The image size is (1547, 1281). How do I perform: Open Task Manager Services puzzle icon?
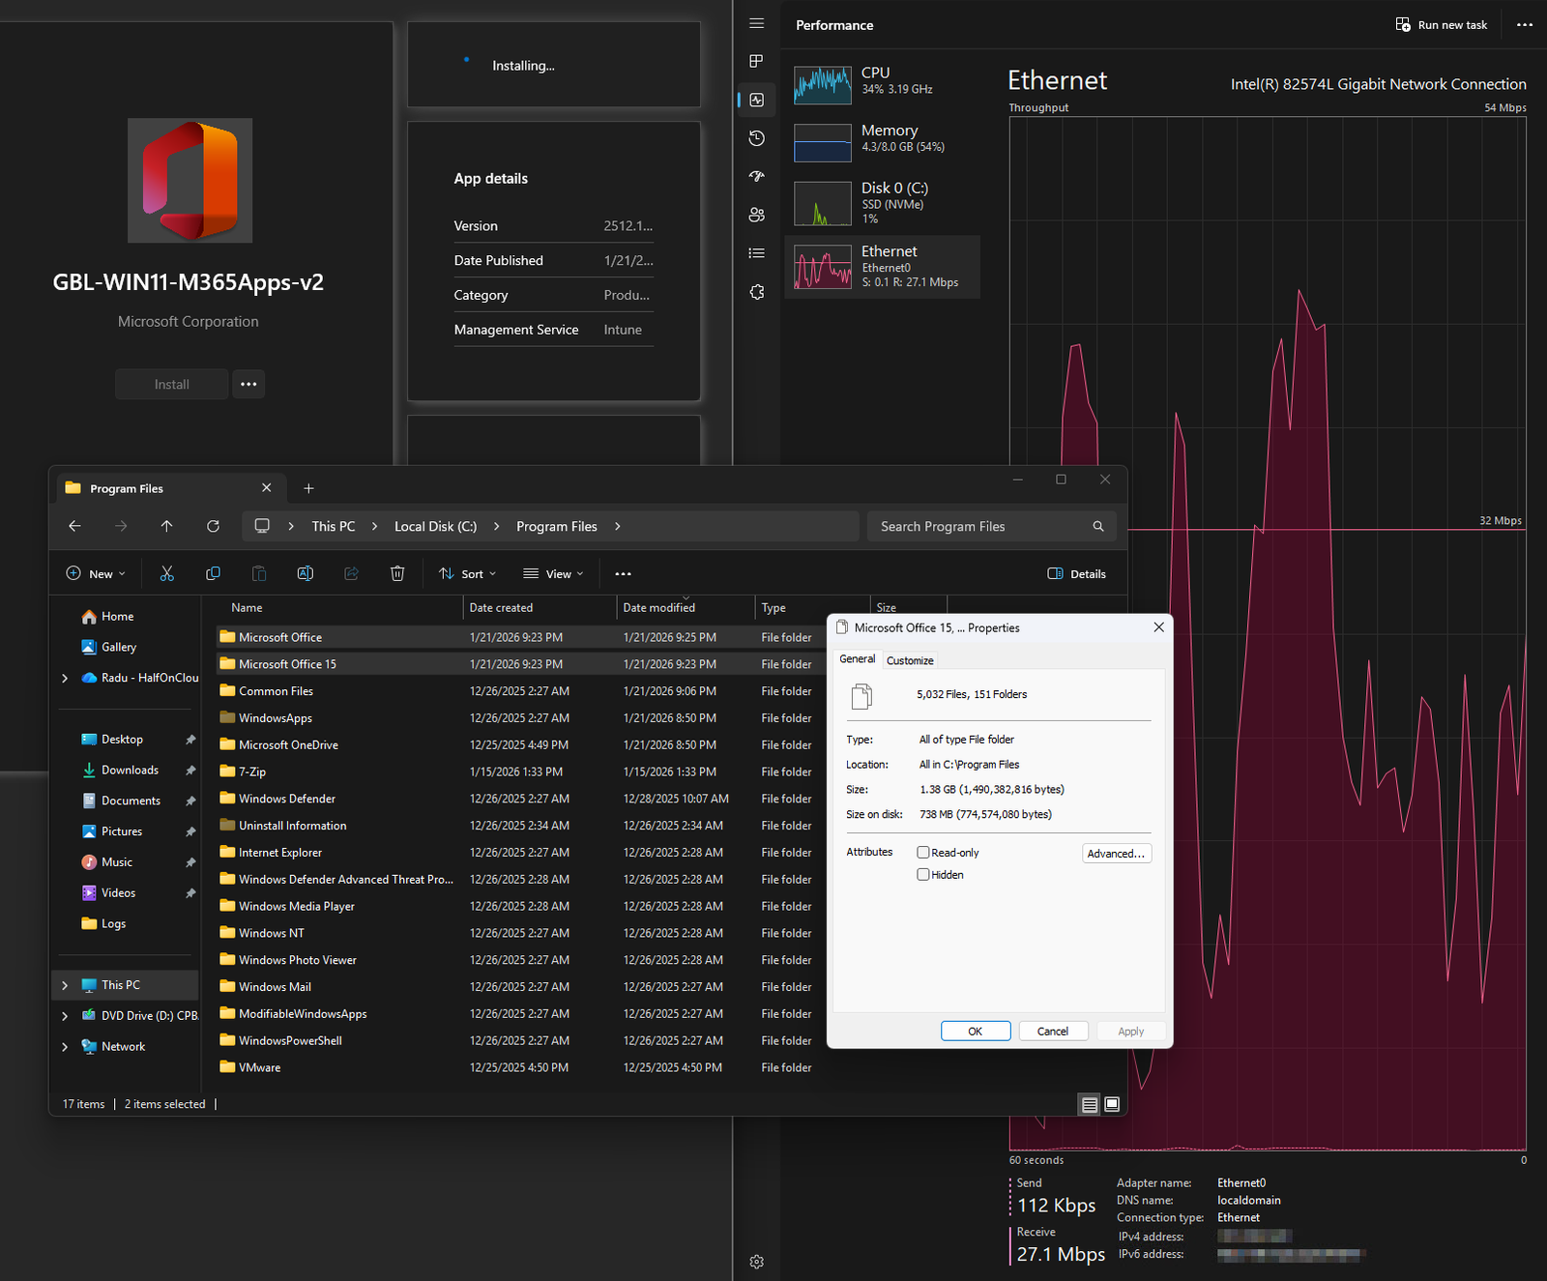(x=757, y=292)
